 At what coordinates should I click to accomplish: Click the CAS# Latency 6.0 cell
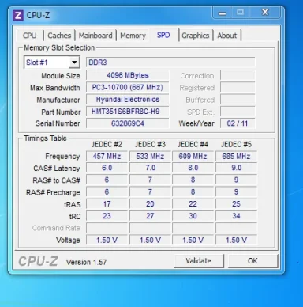(107, 168)
